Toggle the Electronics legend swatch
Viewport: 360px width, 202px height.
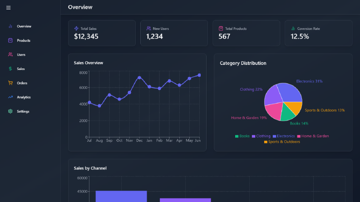point(274,136)
